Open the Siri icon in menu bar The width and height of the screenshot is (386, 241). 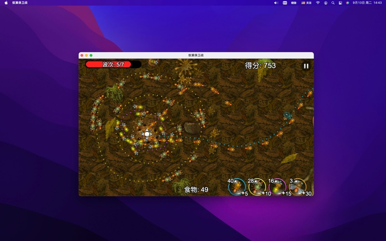tap(347, 3)
